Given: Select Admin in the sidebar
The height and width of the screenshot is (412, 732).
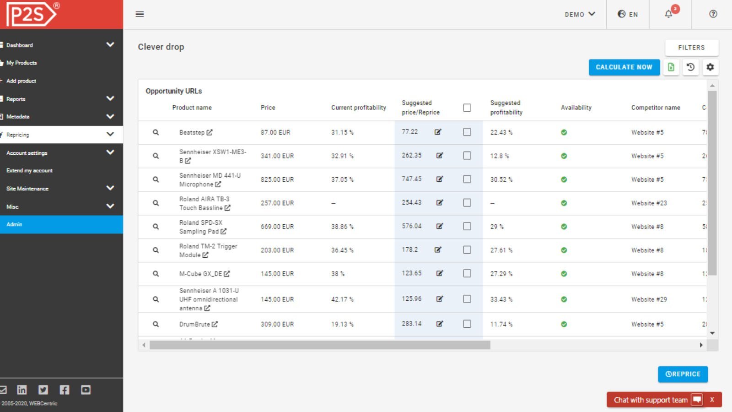Looking at the screenshot, I should click(x=14, y=224).
